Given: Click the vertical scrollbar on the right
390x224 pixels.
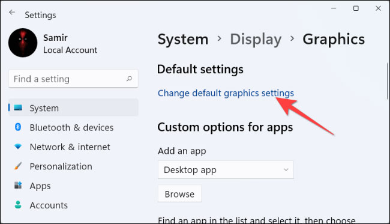Looking at the screenshot, I should coord(388,82).
